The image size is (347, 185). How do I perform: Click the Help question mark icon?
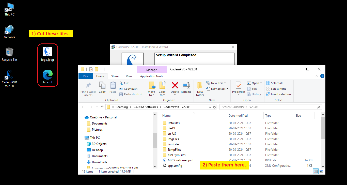click(322, 76)
